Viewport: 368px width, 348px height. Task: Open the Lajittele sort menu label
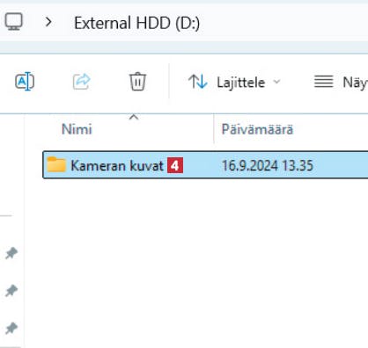click(240, 83)
